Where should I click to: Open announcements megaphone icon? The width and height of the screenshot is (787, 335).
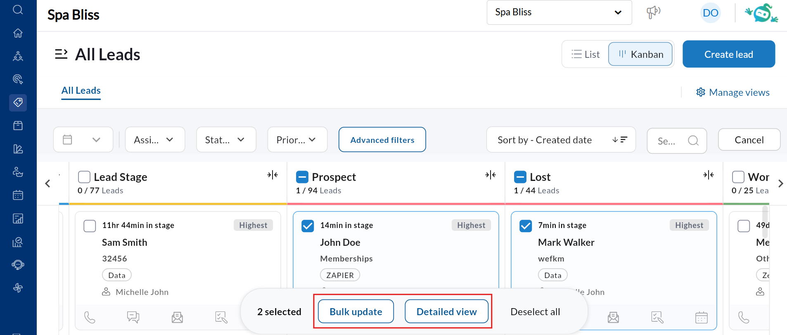click(x=653, y=12)
